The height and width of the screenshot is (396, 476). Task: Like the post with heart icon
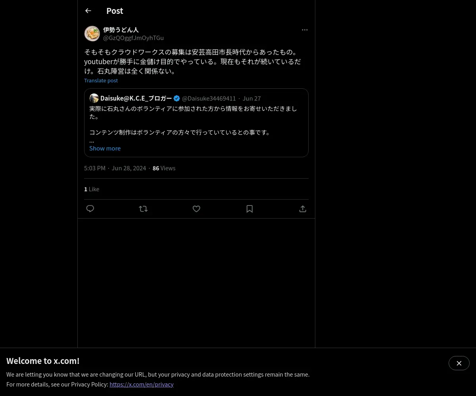pyautogui.click(x=196, y=209)
